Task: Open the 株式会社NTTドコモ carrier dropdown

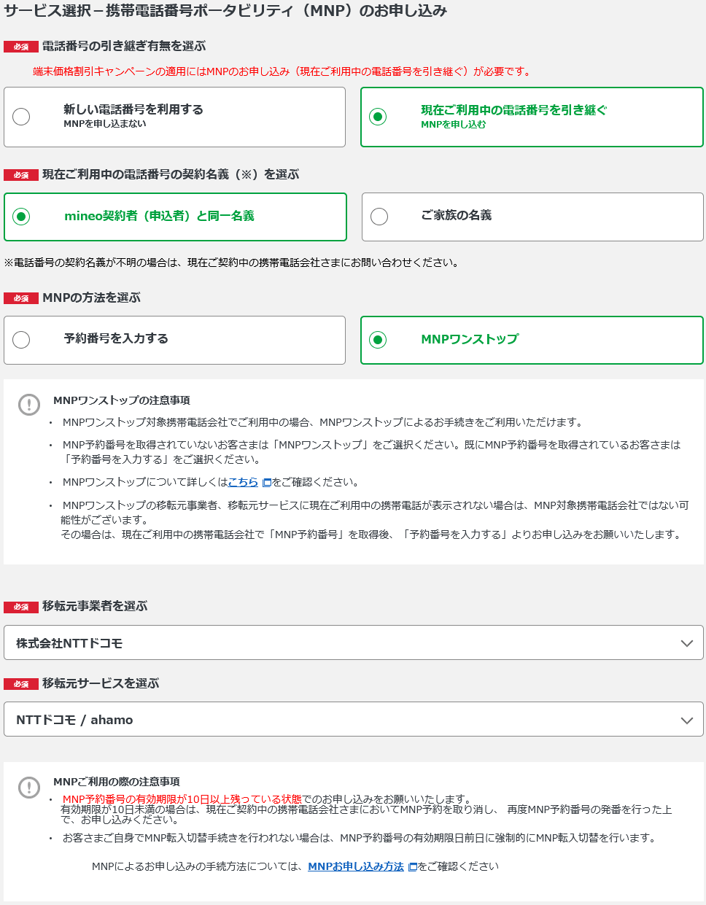Action: [x=354, y=642]
